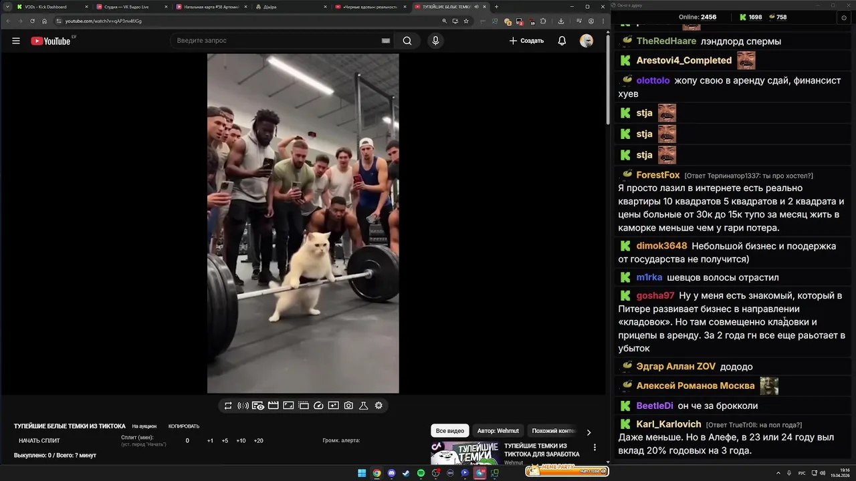The height and width of the screenshot is (481, 856).
Task: Click the aspect-frame icon in player toolbar
Action: (288, 406)
